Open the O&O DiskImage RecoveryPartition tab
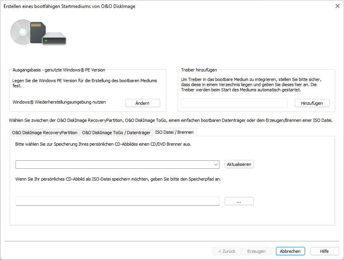This screenshot has width=344, height=260. (45, 133)
